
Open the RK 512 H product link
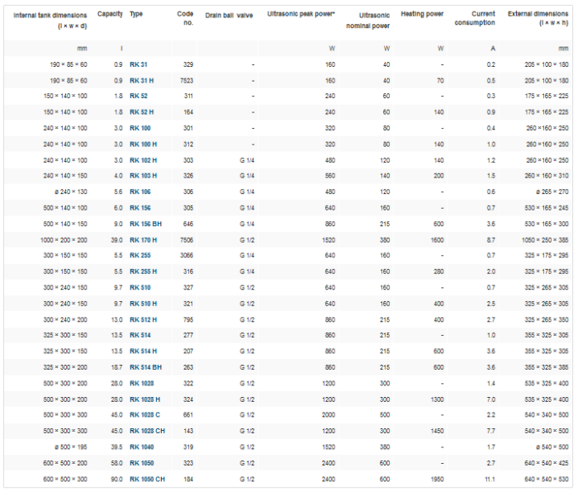[143, 319]
